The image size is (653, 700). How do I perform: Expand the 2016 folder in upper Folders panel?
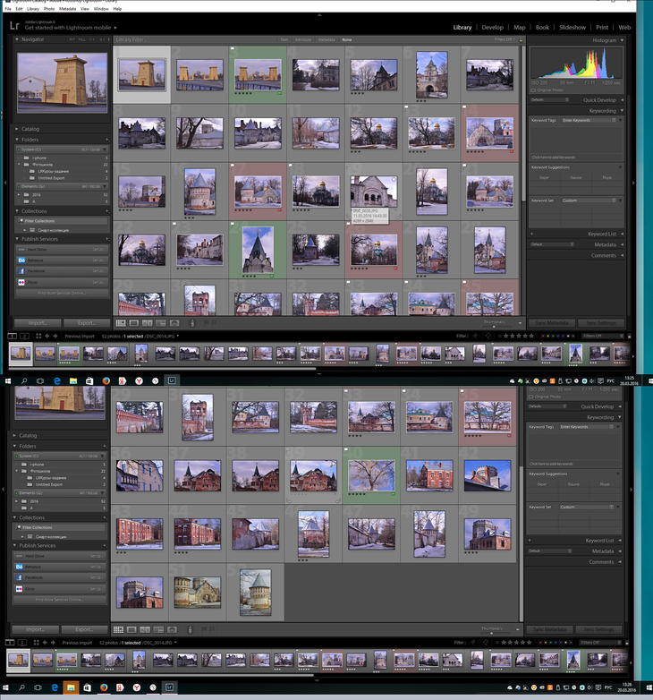19,194
